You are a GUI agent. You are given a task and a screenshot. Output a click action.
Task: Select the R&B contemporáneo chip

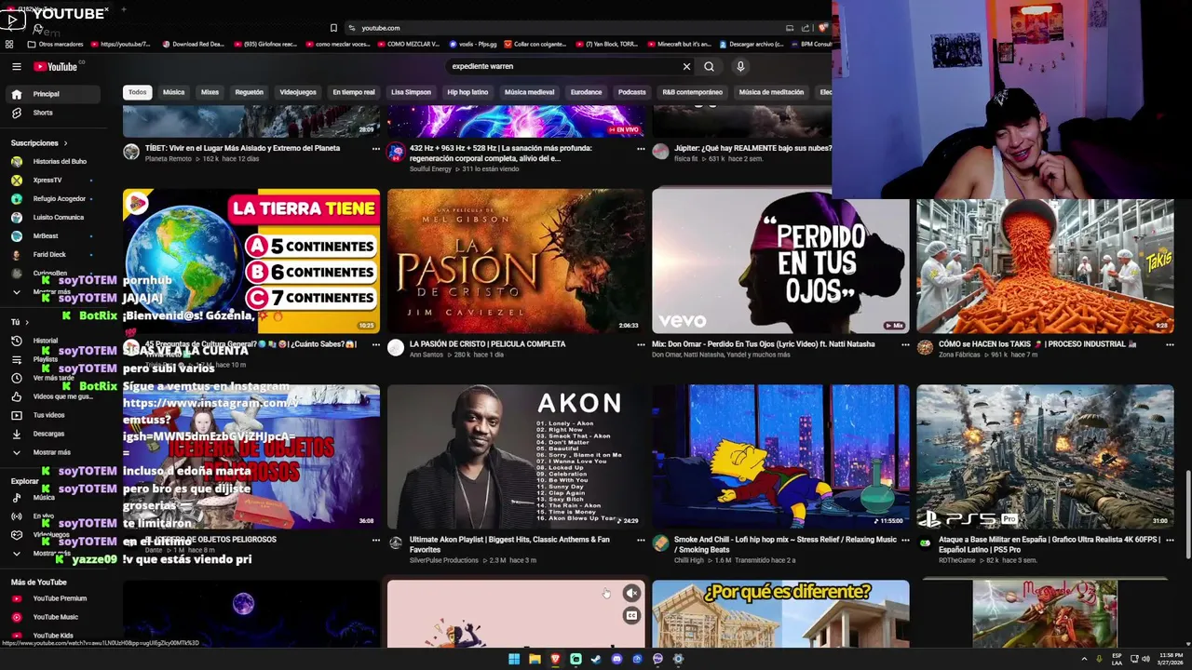[x=692, y=92]
